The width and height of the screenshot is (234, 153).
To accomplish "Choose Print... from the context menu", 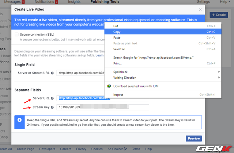I will point(163,63).
